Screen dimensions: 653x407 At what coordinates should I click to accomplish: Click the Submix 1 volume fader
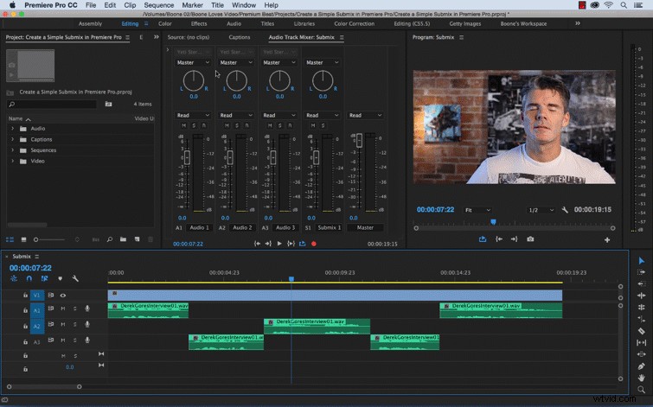(316, 157)
